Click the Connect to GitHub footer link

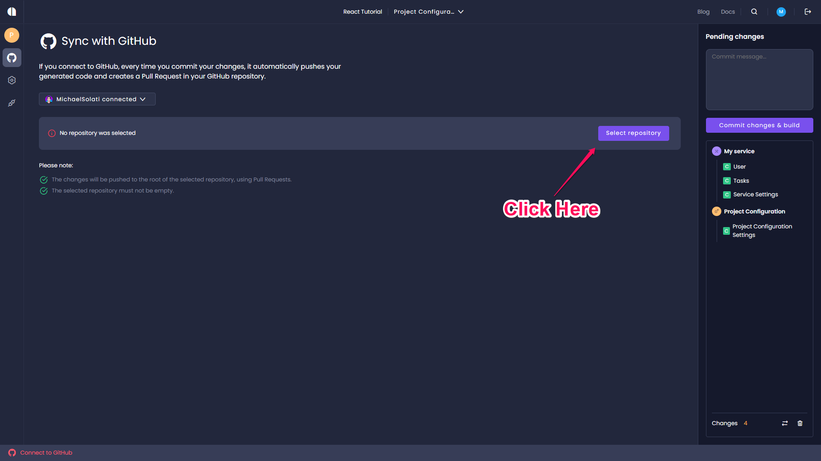46,452
